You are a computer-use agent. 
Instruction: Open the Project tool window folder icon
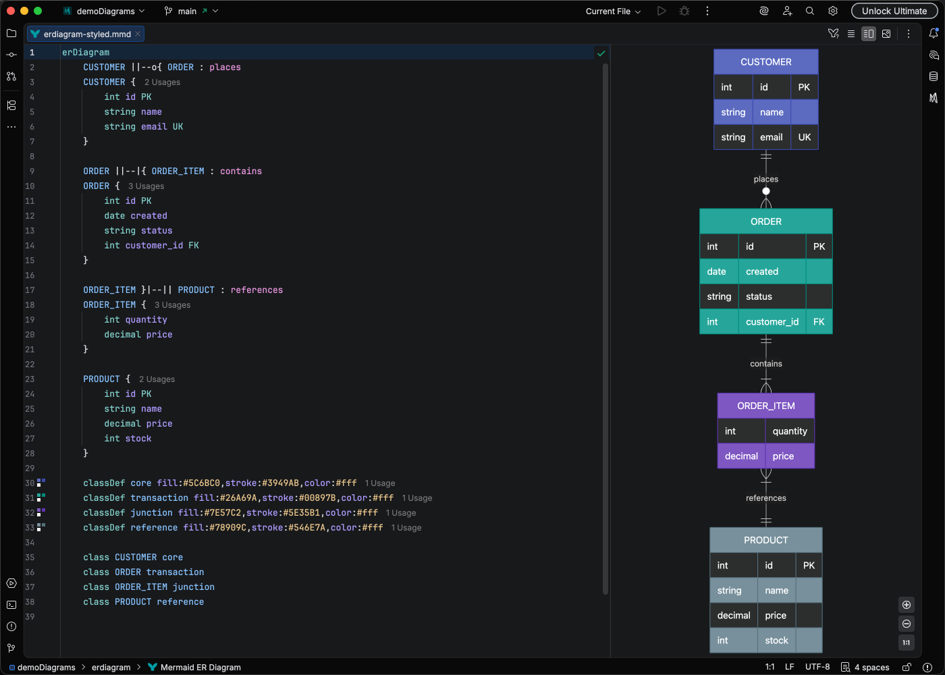point(11,33)
